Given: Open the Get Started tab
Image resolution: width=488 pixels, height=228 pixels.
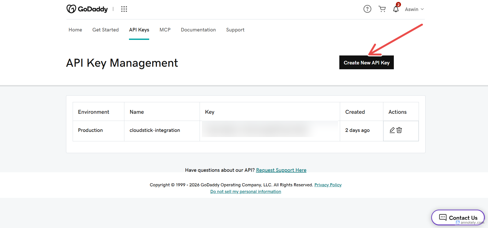Looking at the screenshot, I should [105, 30].
